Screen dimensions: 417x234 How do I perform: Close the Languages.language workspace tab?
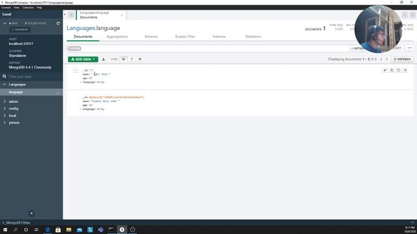pos(122,15)
